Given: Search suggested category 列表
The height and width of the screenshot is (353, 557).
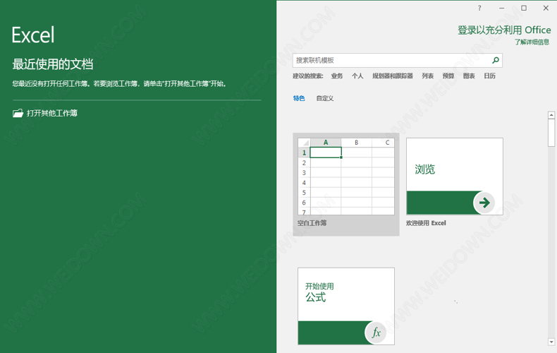Looking at the screenshot, I should pos(428,76).
